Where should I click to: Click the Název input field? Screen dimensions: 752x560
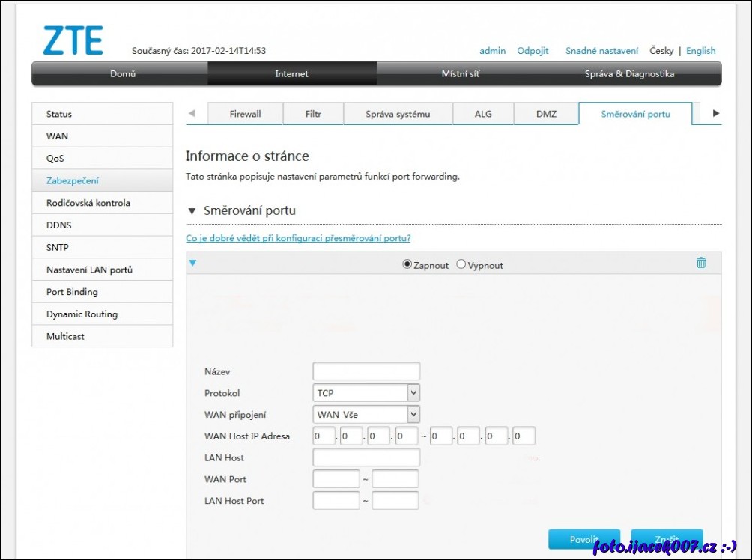tap(366, 371)
